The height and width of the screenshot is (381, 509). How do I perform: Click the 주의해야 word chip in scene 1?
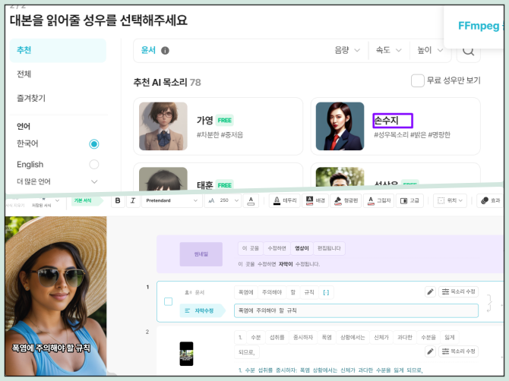(x=272, y=292)
